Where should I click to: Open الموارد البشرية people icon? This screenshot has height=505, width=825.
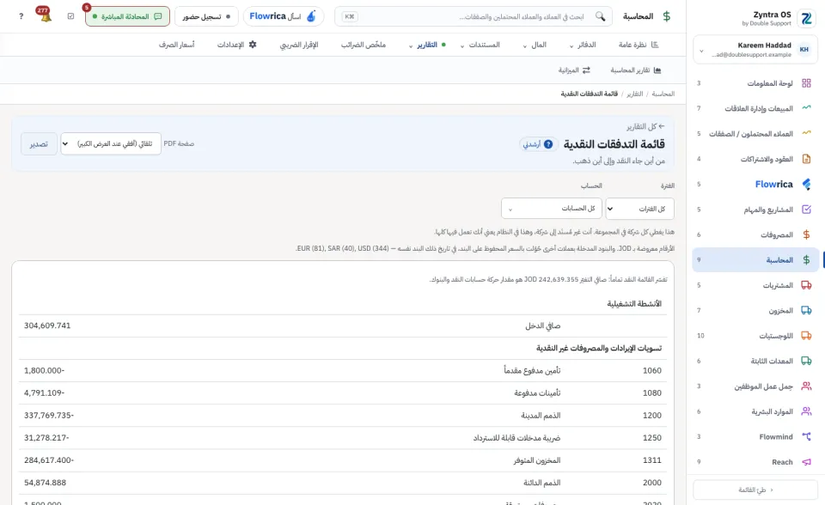tap(806, 411)
